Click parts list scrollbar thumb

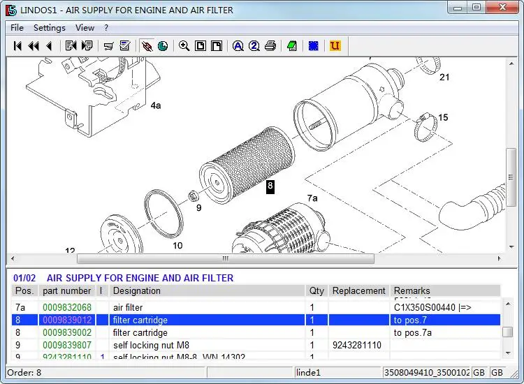(x=508, y=332)
